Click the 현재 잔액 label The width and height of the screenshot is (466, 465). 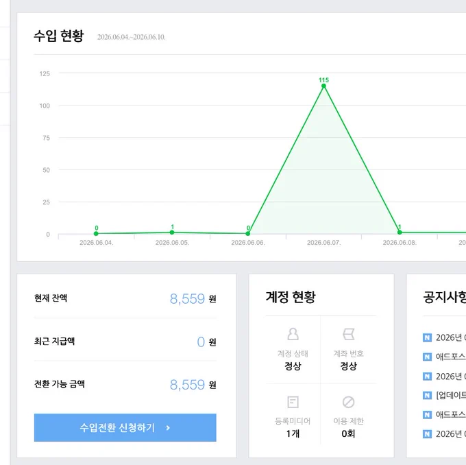[x=51, y=298]
